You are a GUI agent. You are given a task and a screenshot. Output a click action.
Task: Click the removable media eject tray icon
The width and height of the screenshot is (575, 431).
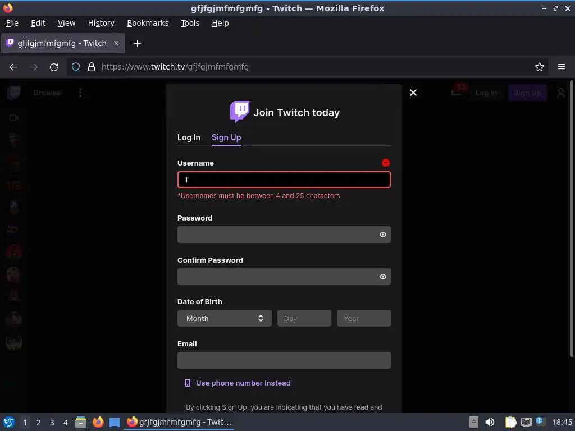point(474,422)
